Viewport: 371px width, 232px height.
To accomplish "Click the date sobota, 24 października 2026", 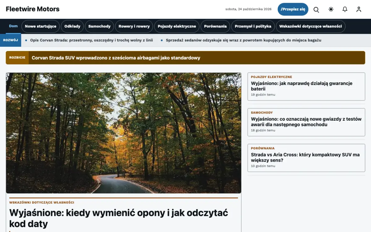I will [249, 9].
